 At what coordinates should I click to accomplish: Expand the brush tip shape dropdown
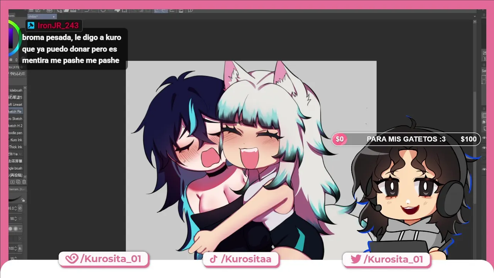(20, 229)
